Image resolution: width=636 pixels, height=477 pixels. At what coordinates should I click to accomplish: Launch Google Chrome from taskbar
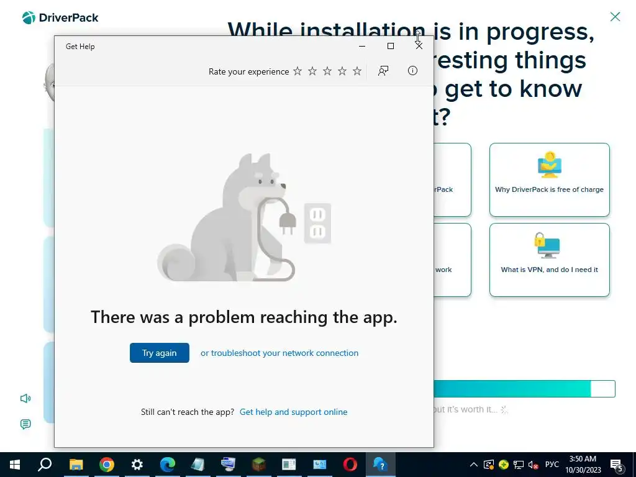[107, 465]
